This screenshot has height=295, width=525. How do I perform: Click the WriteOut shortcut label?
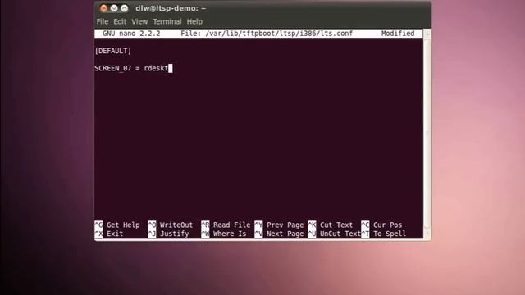point(176,225)
